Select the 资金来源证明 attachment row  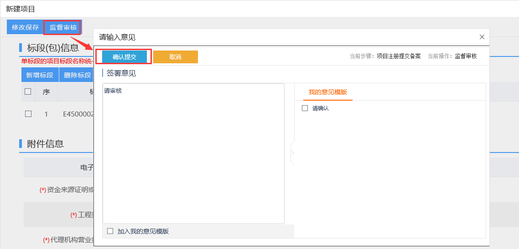(68, 190)
